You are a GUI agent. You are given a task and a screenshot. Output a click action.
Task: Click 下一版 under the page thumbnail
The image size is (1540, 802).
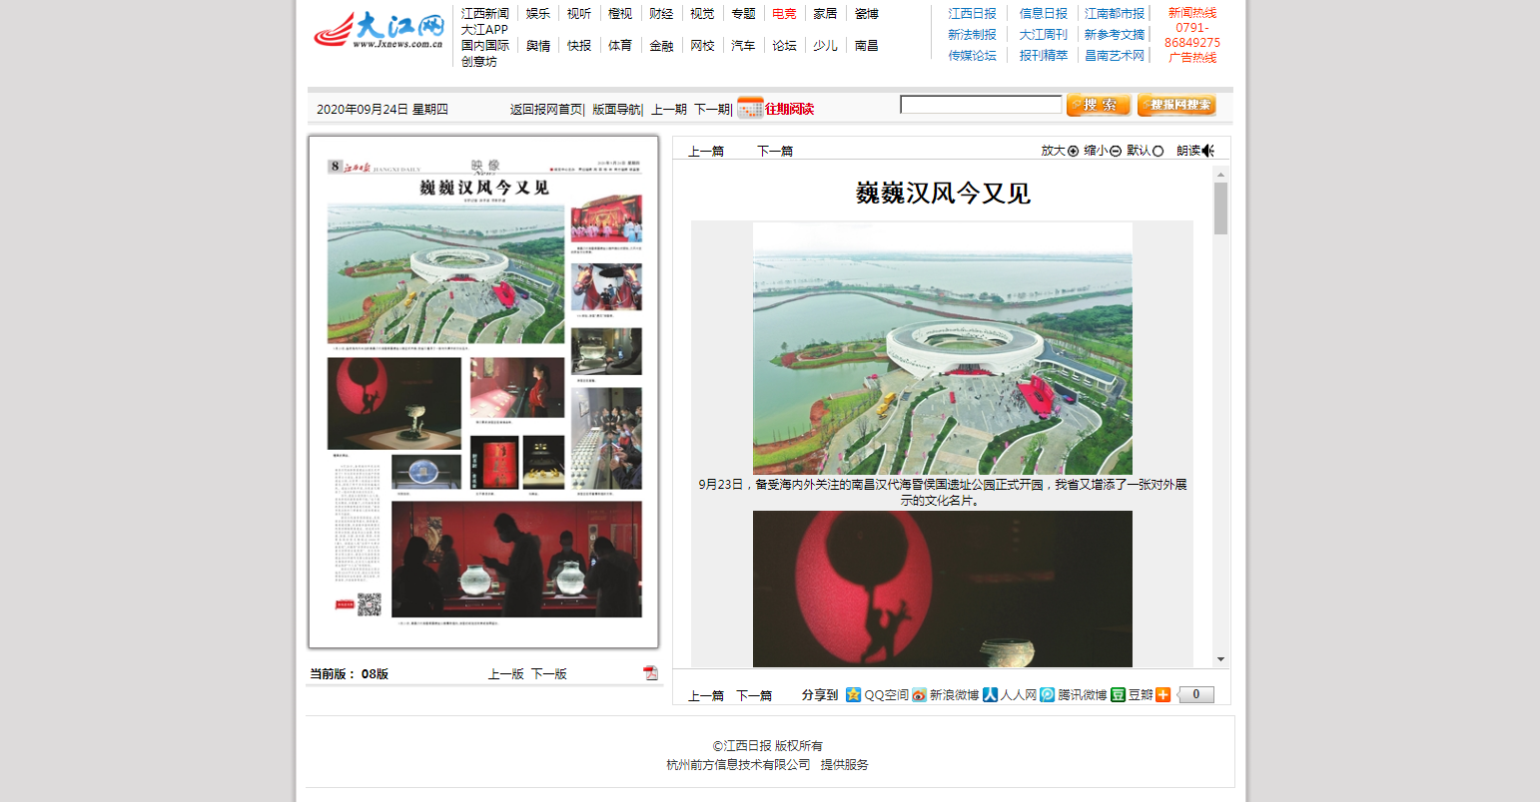click(x=549, y=674)
